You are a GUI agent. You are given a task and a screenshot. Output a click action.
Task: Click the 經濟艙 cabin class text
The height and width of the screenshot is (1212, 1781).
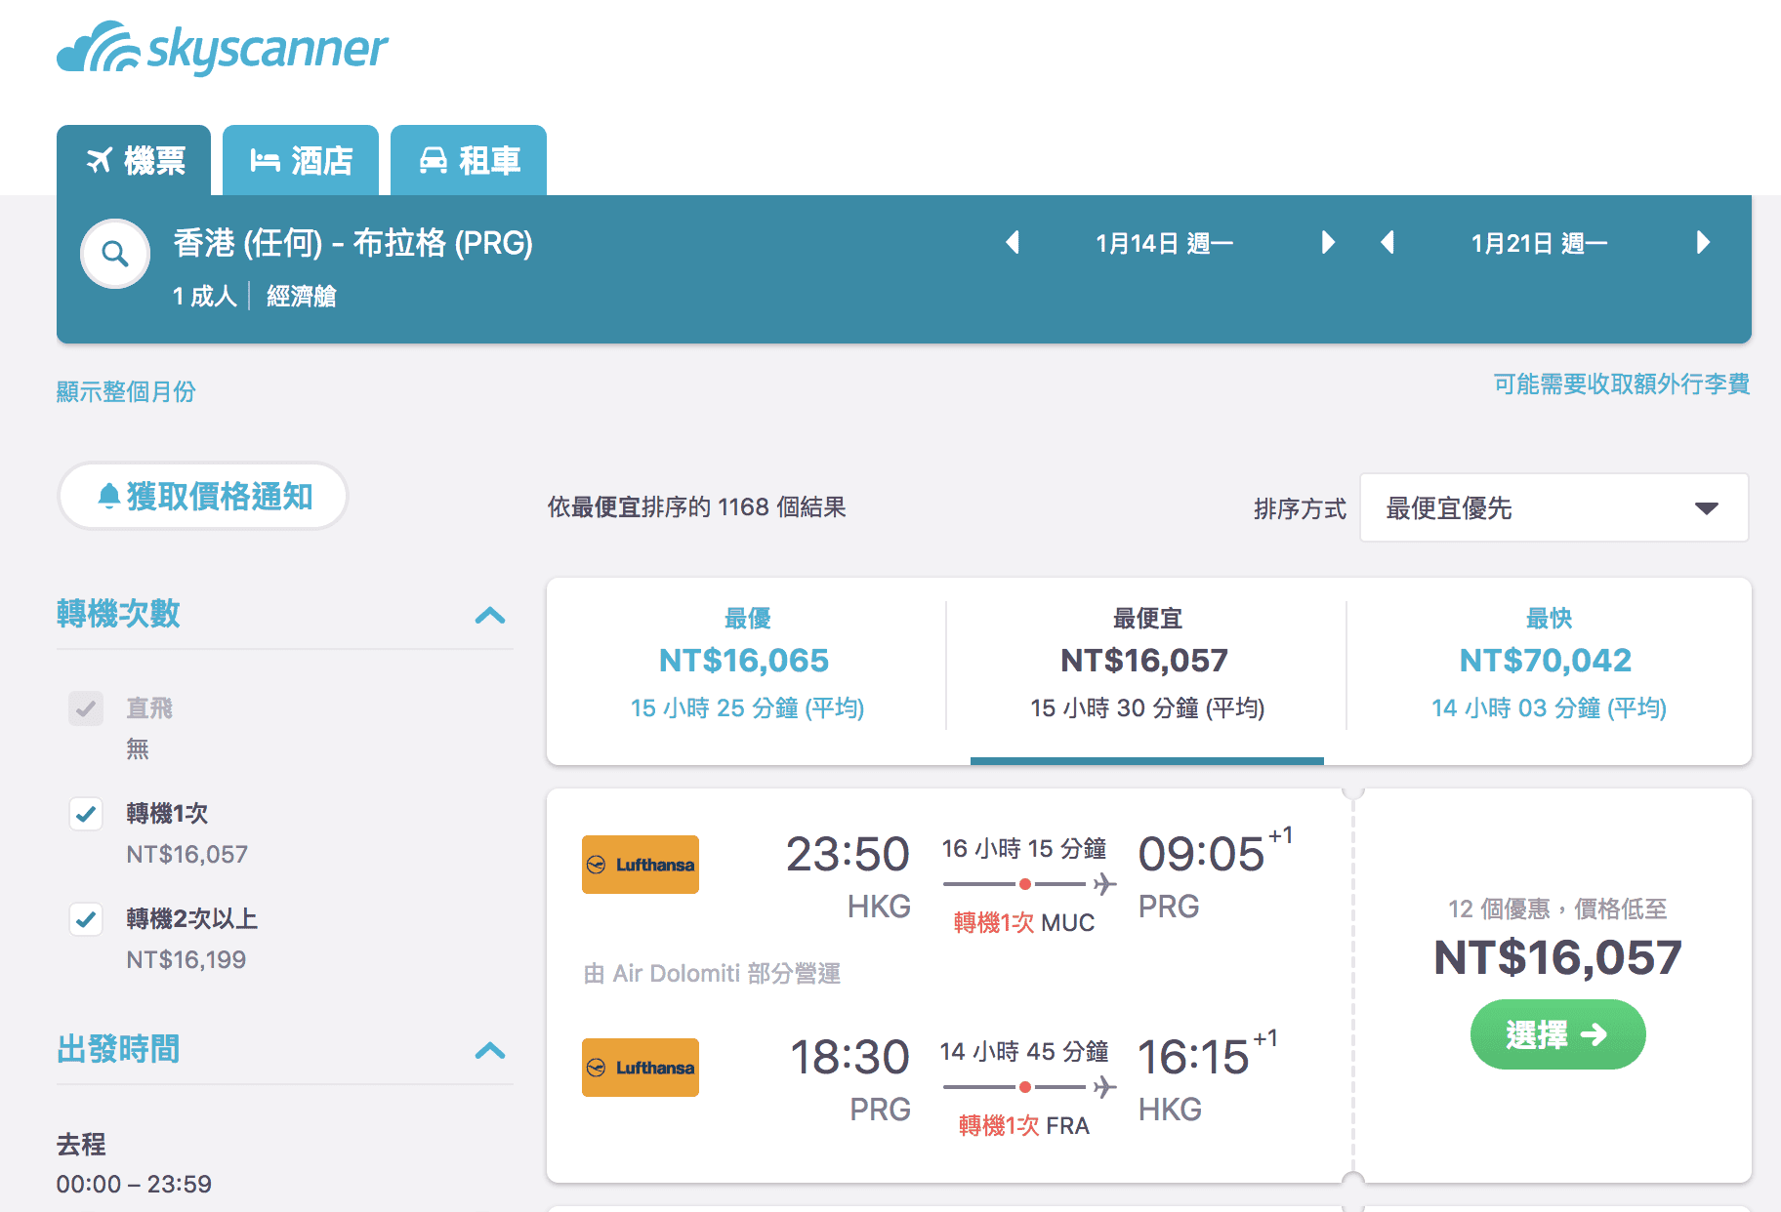coord(302,296)
